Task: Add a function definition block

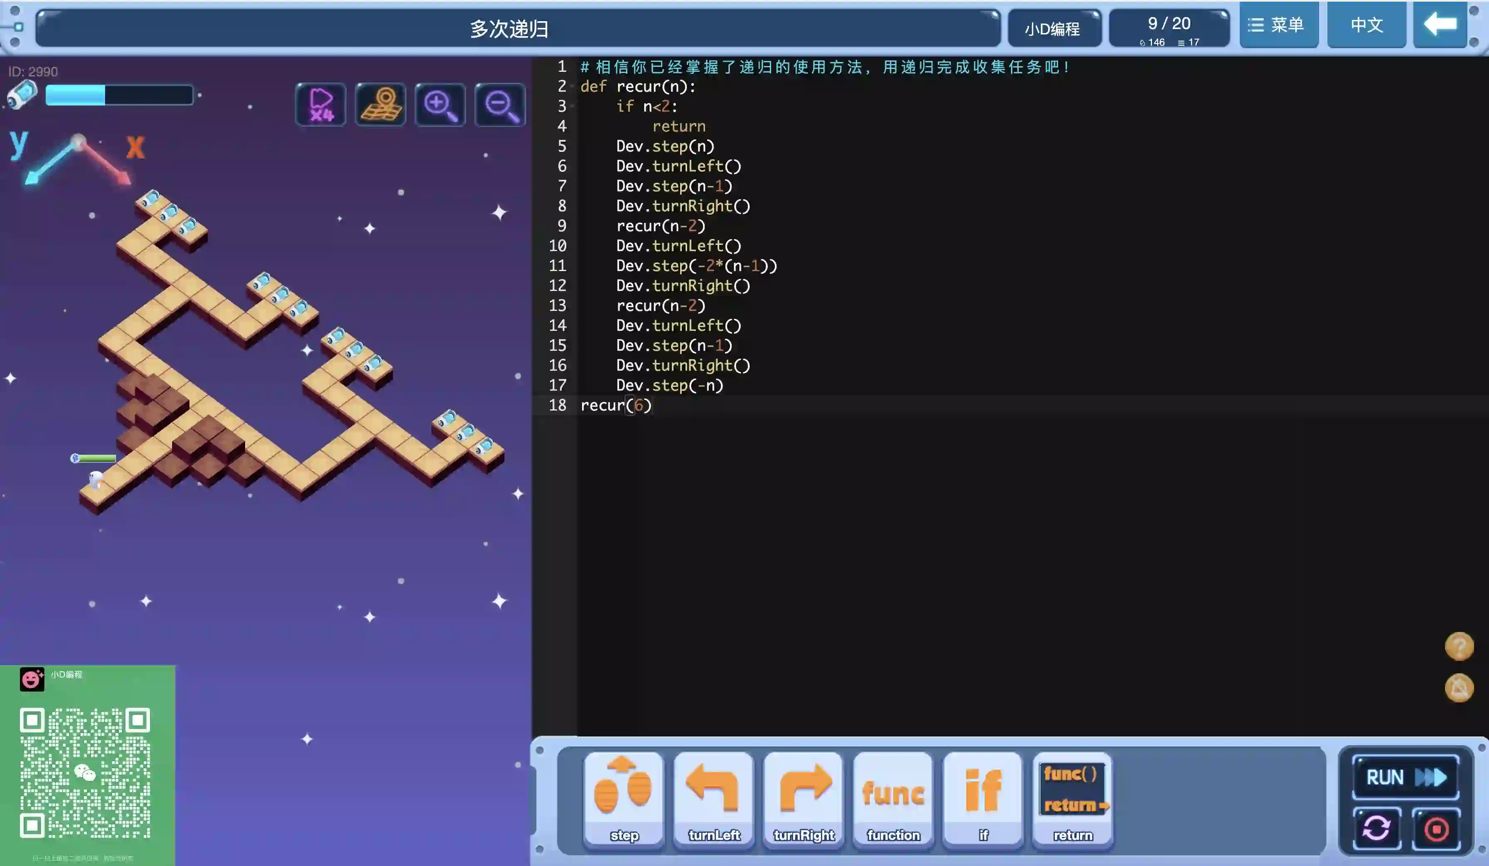Action: [893, 798]
